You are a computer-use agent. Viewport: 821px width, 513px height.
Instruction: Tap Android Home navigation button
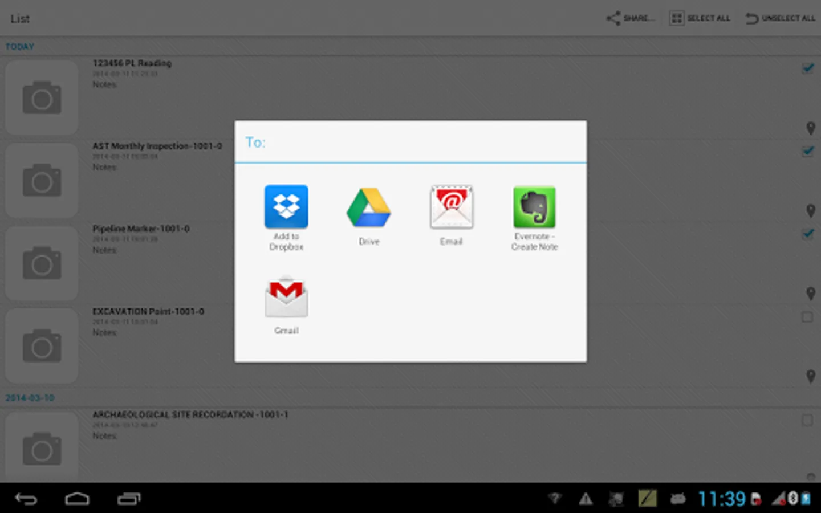pos(77,499)
